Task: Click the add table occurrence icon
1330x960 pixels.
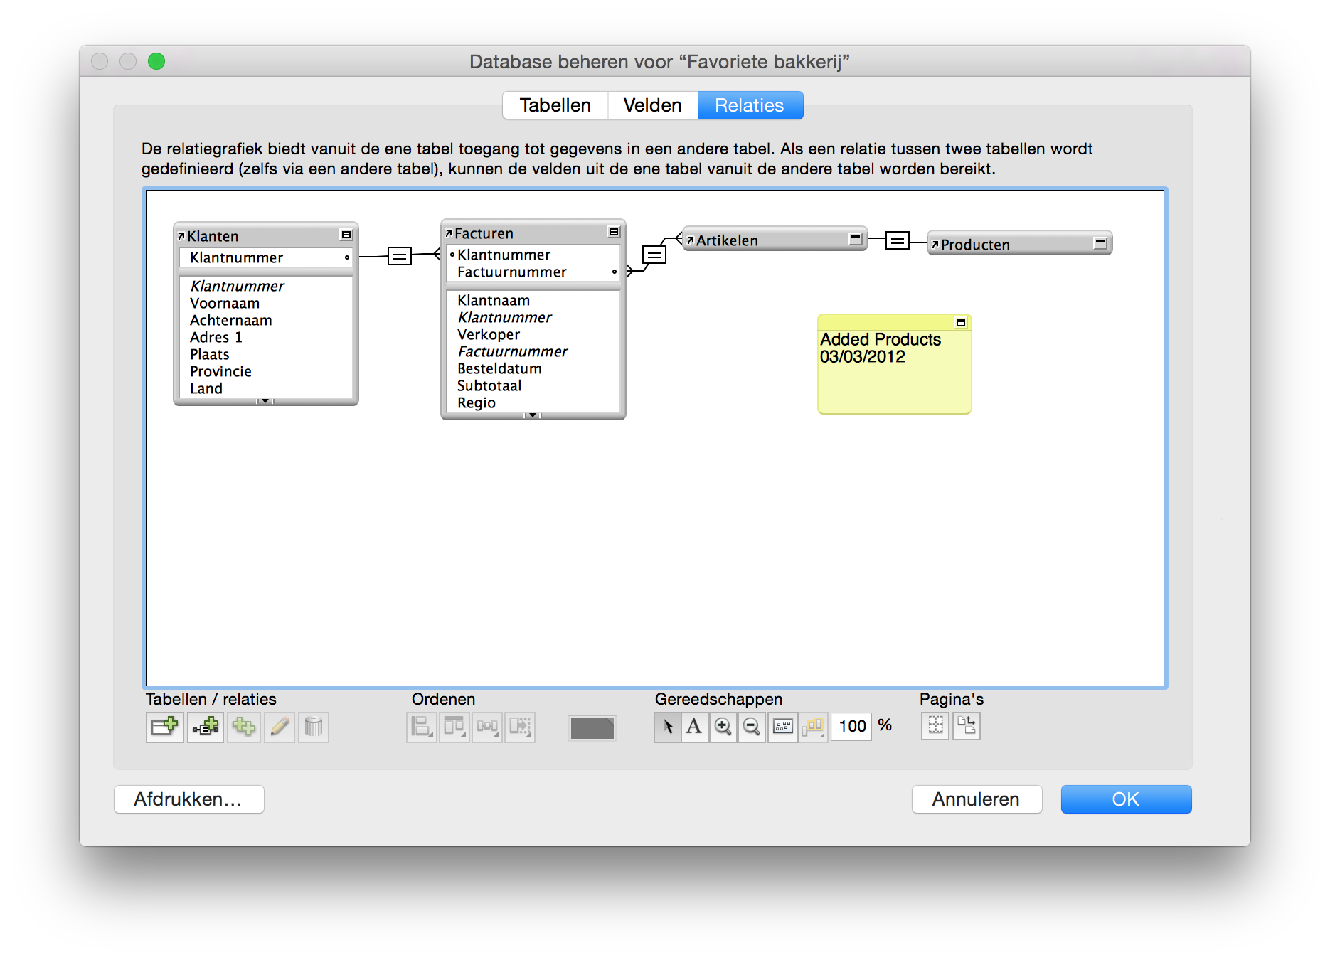Action: tap(164, 727)
